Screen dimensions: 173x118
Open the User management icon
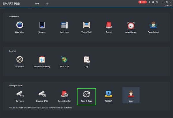pyautogui.click(x=131, y=94)
